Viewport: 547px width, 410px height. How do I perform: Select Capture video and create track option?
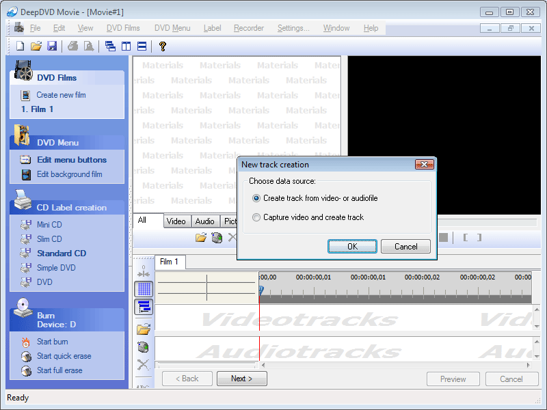(x=308, y=217)
